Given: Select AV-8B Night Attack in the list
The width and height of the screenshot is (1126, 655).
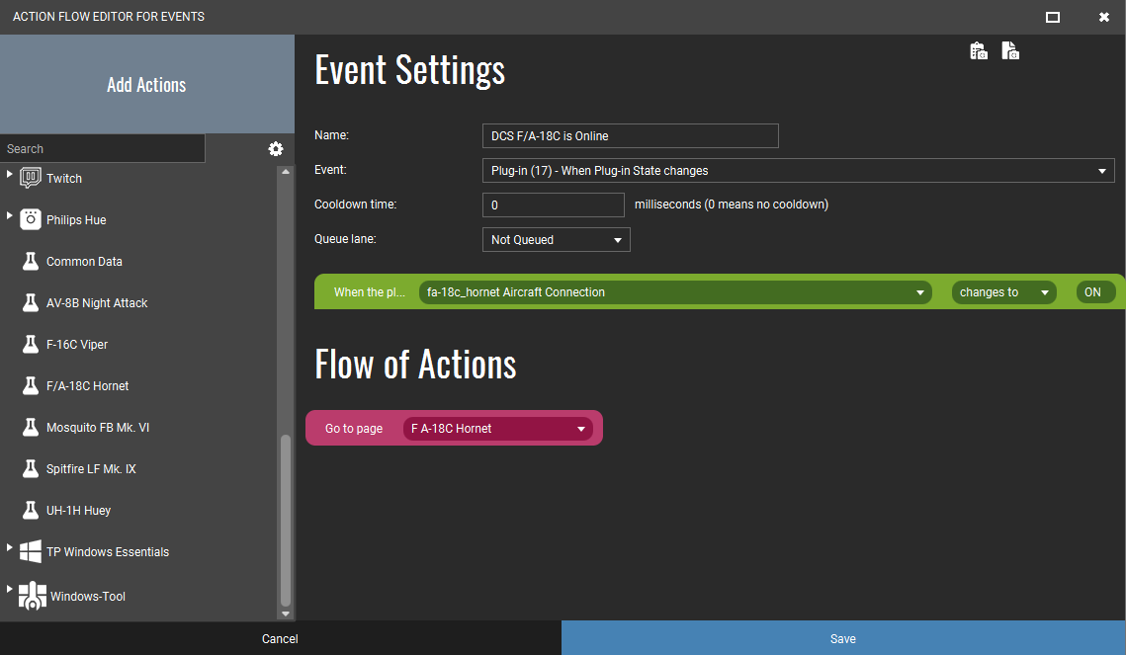Looking at the screenshot, I should point(97,303).
